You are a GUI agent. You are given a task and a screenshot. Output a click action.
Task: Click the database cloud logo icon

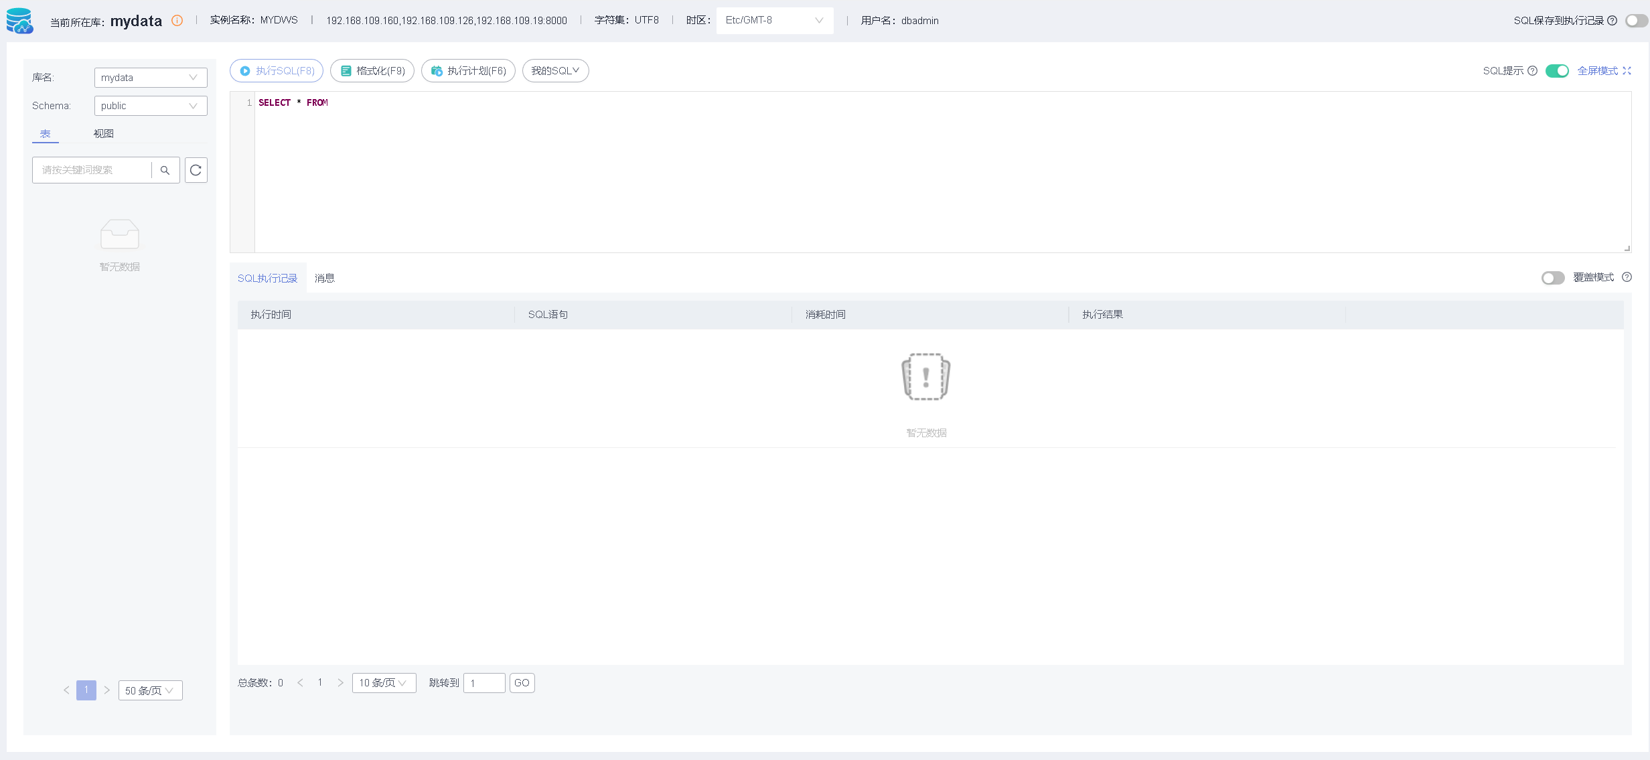19,21
